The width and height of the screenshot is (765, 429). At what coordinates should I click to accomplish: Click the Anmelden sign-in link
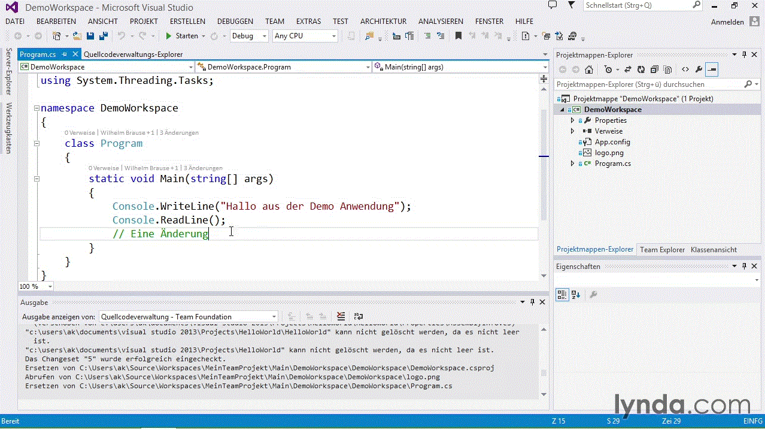click(727, 22)
